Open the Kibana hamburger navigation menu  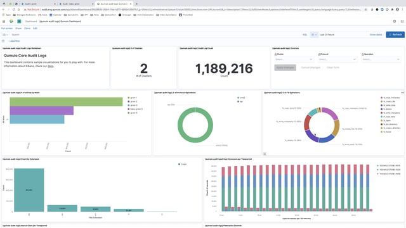tap(4, 21)
